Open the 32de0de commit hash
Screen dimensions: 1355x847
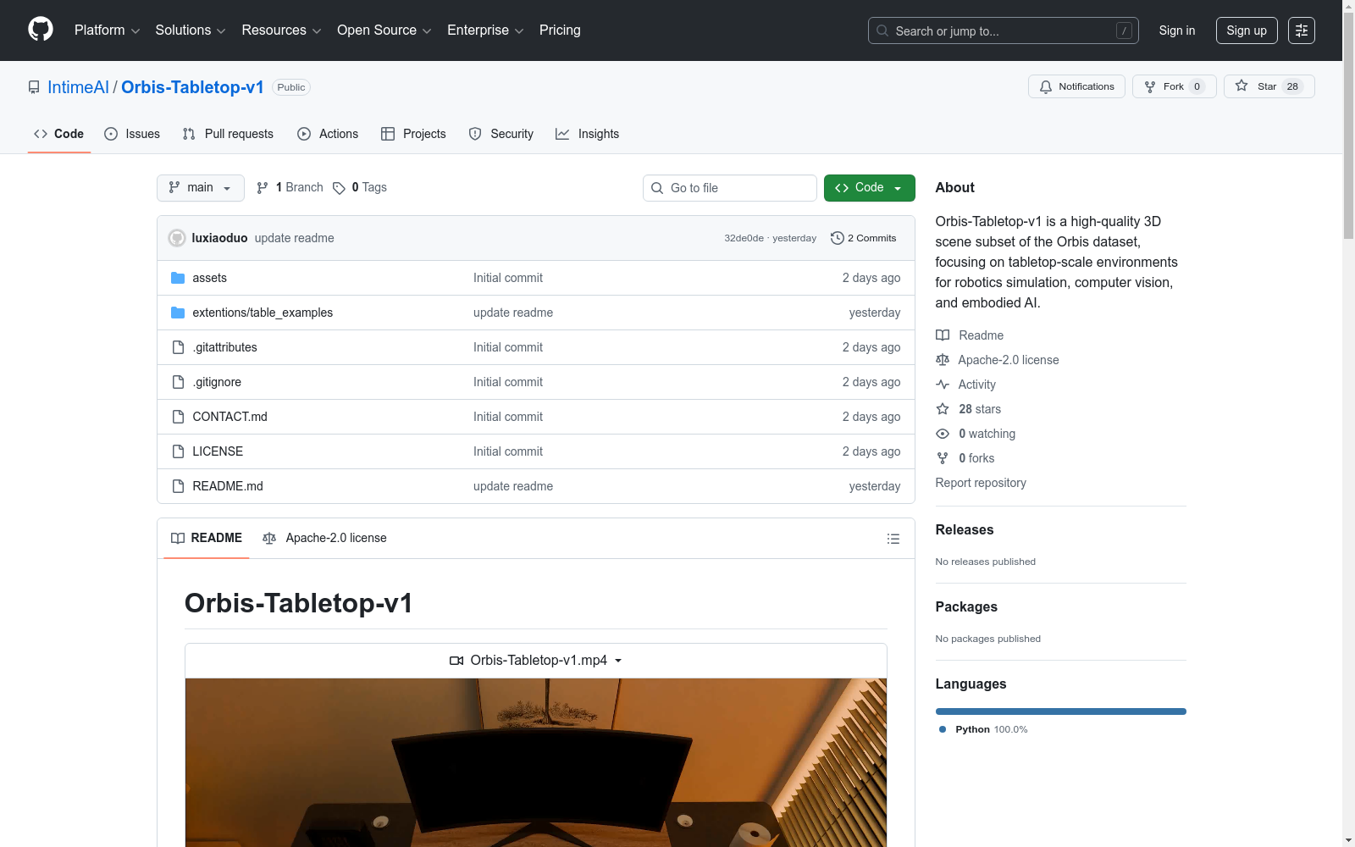[744, 238]
